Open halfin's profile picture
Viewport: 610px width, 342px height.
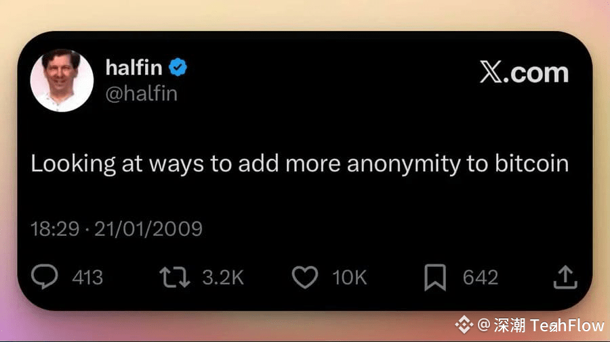point(62,80)
